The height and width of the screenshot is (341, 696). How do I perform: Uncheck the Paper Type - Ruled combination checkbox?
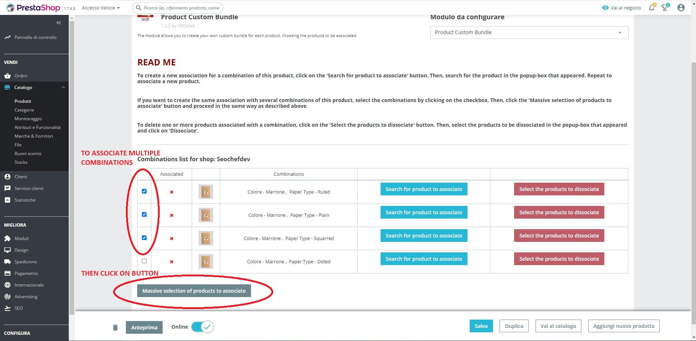144,191
